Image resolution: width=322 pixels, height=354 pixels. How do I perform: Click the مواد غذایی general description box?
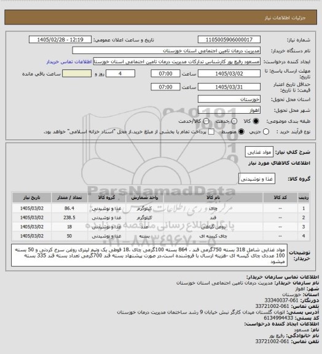coord(259,152)
